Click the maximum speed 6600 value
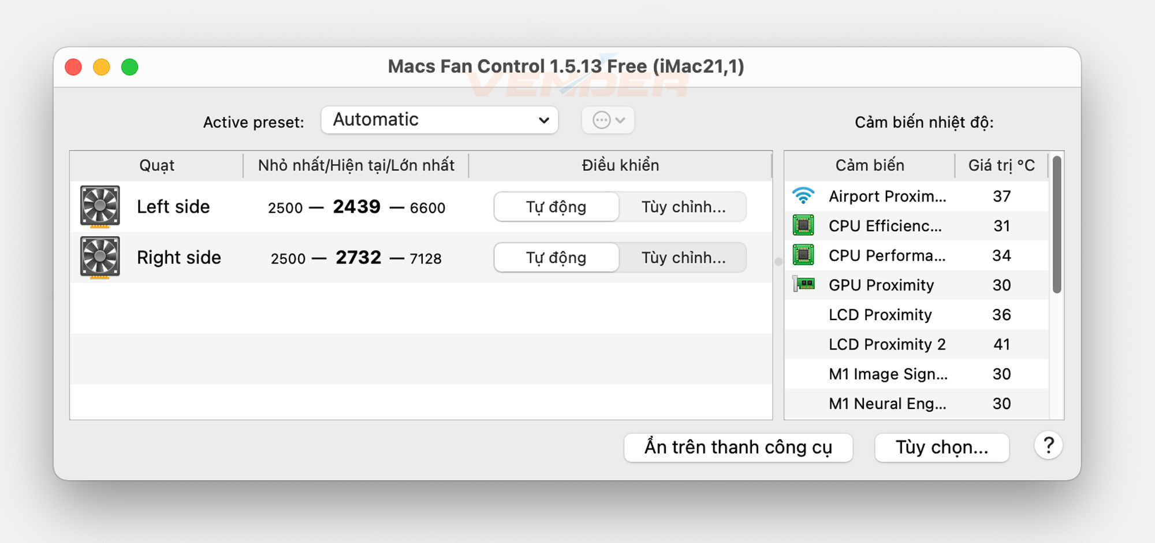The width and height of the screenshot is (1155, 543). click(x=427, y=208)
